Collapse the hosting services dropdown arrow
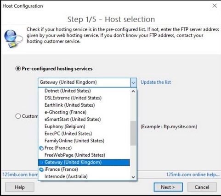This screenshot has height=196, width=221. pyautogui.click(x=133, y=82)
